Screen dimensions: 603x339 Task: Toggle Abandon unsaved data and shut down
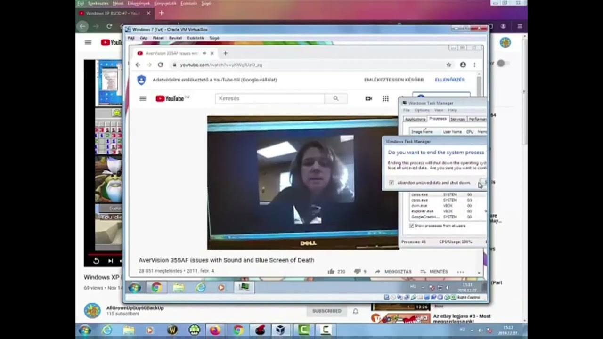(391, 183)
